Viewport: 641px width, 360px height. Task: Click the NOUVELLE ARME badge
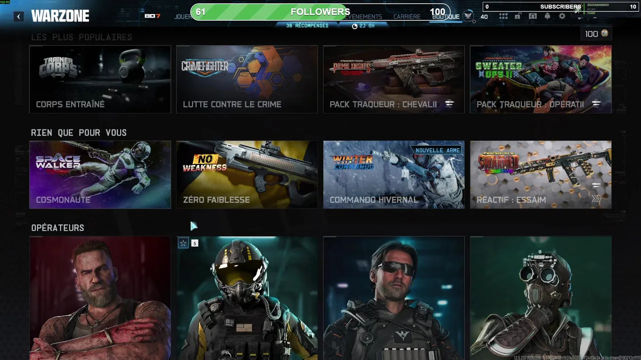tap(438, 150)
